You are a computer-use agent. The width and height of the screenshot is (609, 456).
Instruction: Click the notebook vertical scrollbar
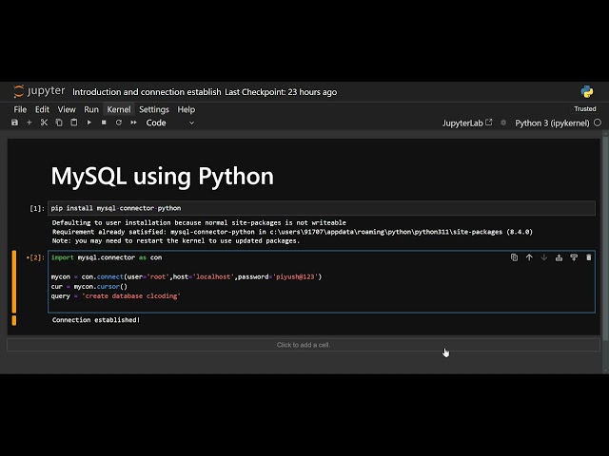tap(605, 237)
